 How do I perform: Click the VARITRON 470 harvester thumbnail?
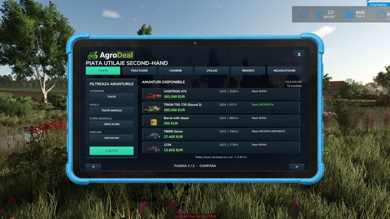tap(153, 96)
